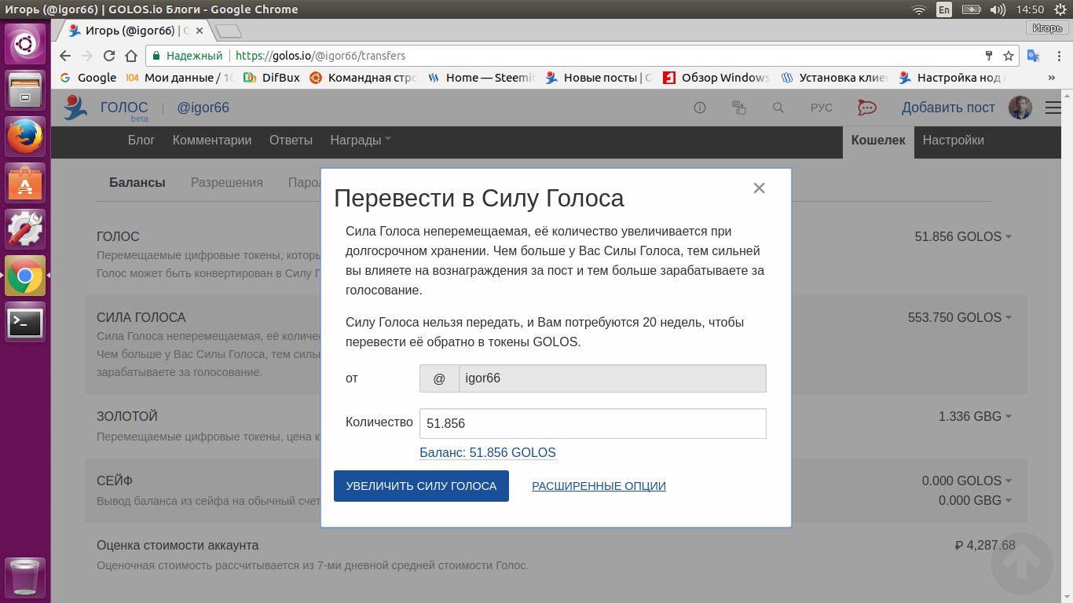The image size is (1073, 603).
Task: Click the info circle icon in header
Action: (700, 108)
